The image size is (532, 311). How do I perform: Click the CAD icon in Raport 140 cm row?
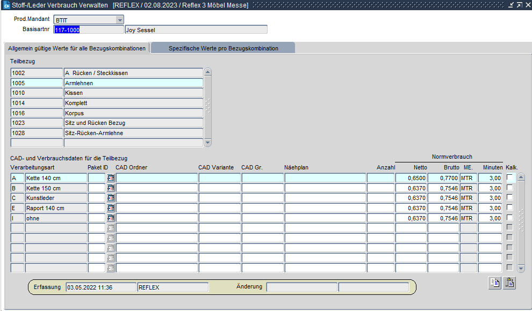click(x=111, y=208)
